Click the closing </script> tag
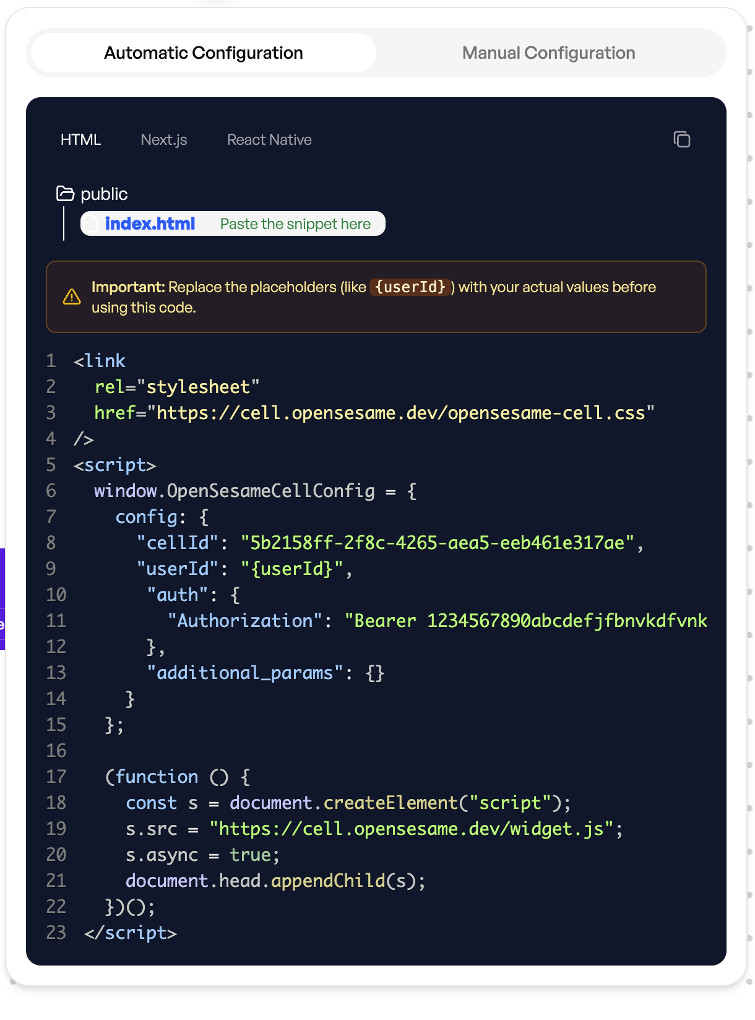 pyautogui.click(x=131, y=933)
